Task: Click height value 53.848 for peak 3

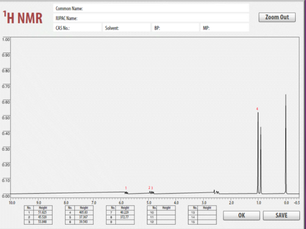Action: (x=43, y=222)
